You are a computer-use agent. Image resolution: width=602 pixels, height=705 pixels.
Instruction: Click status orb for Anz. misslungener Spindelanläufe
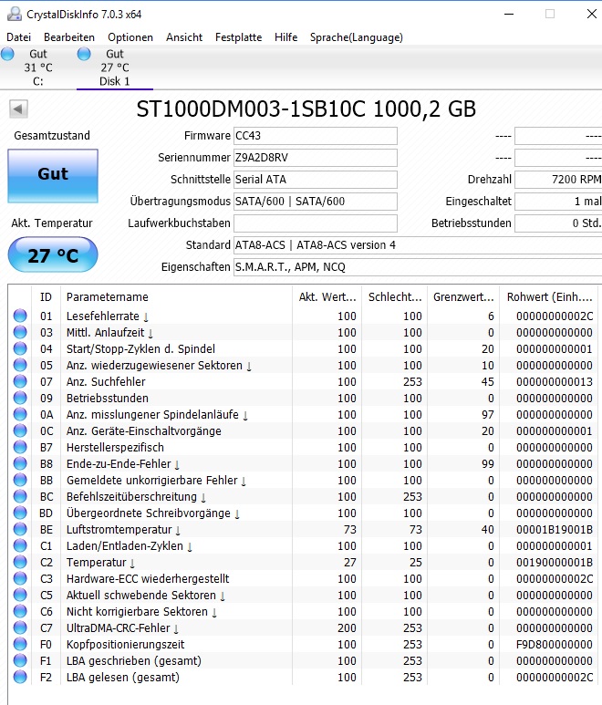tap(20, 414)
